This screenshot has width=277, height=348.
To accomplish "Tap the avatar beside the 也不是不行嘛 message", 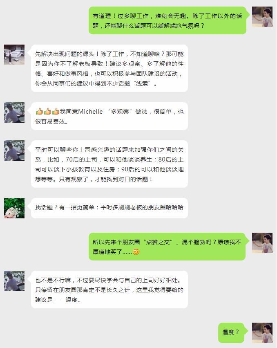I will click(14, 281).
